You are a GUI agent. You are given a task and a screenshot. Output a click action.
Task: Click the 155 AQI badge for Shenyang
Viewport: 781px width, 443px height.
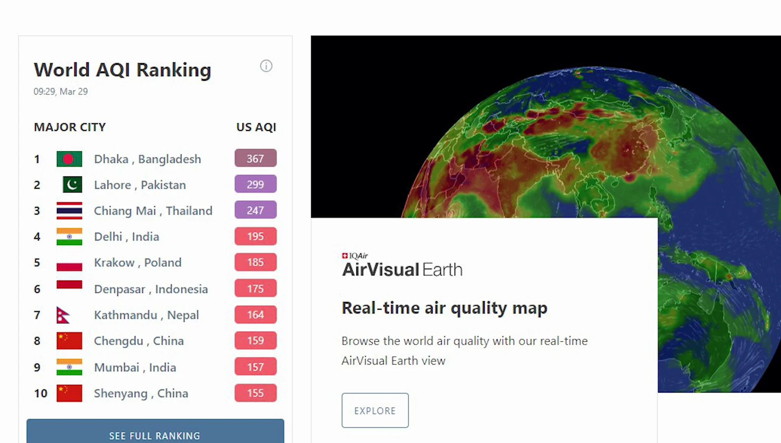255,393
